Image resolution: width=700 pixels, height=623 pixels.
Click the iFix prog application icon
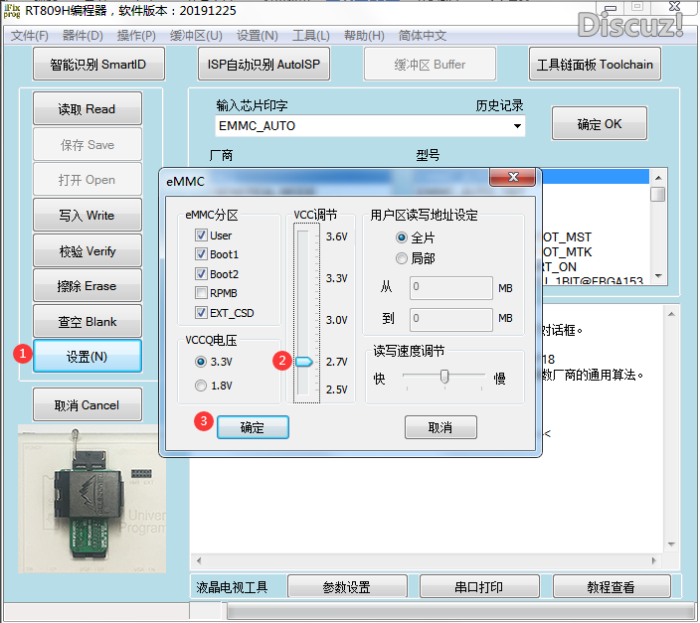pos(12,10)
